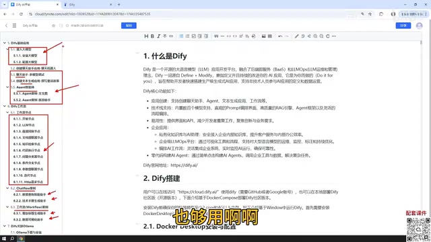
Task: Insert a blockquote with the quote icon
Action: (x=216, y=36)
